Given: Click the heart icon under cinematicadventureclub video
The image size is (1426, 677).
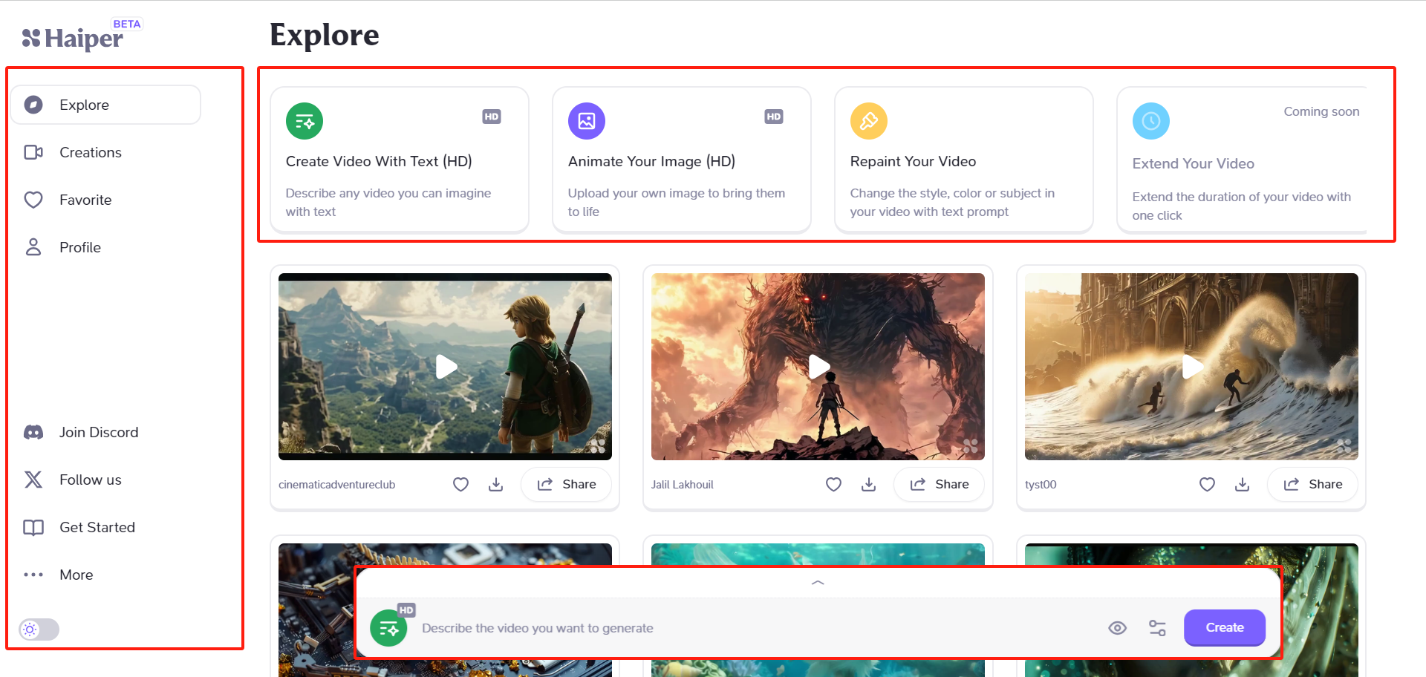Looking at the screenshot, I should point(460,485).
